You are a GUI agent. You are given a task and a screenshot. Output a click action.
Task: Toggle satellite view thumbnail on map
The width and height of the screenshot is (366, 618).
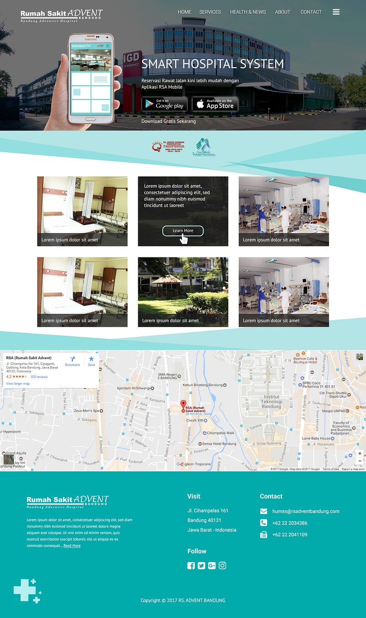point(8,459)
